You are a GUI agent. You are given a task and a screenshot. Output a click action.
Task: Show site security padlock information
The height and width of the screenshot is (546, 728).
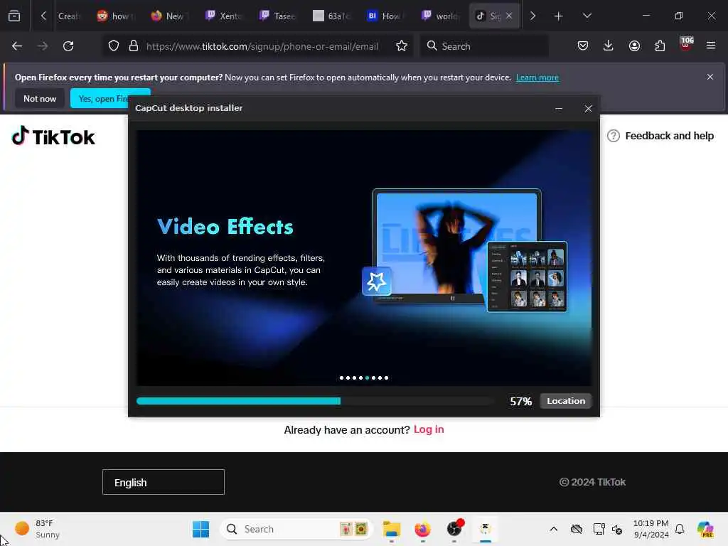click(x=134, y=46)
